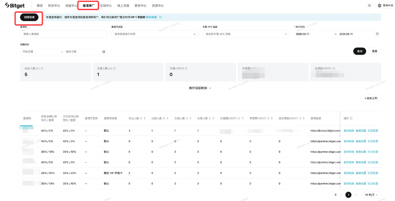
Task: Open the 10 条/页 page size dropdown
Action: click(372, 194)
